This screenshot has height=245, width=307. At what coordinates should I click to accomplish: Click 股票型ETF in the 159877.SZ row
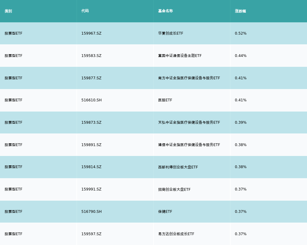(x=14, y=78)
